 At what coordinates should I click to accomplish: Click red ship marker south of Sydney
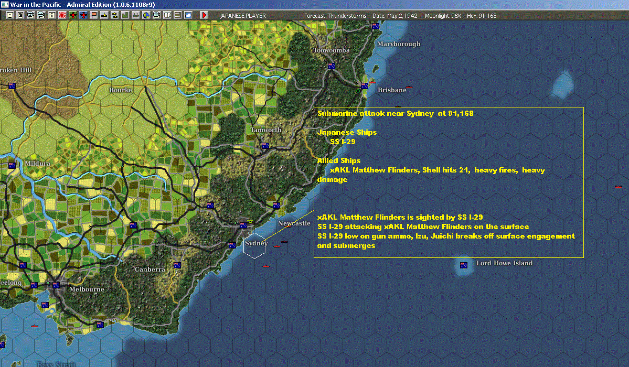pos(265,266)
